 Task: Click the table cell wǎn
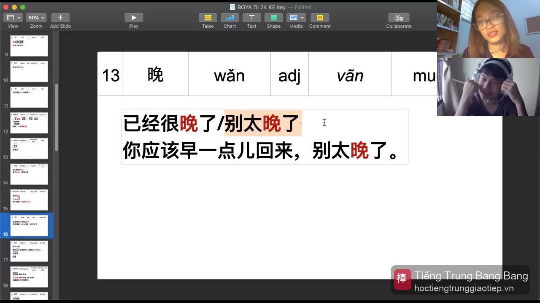click(x=229, y=74)
